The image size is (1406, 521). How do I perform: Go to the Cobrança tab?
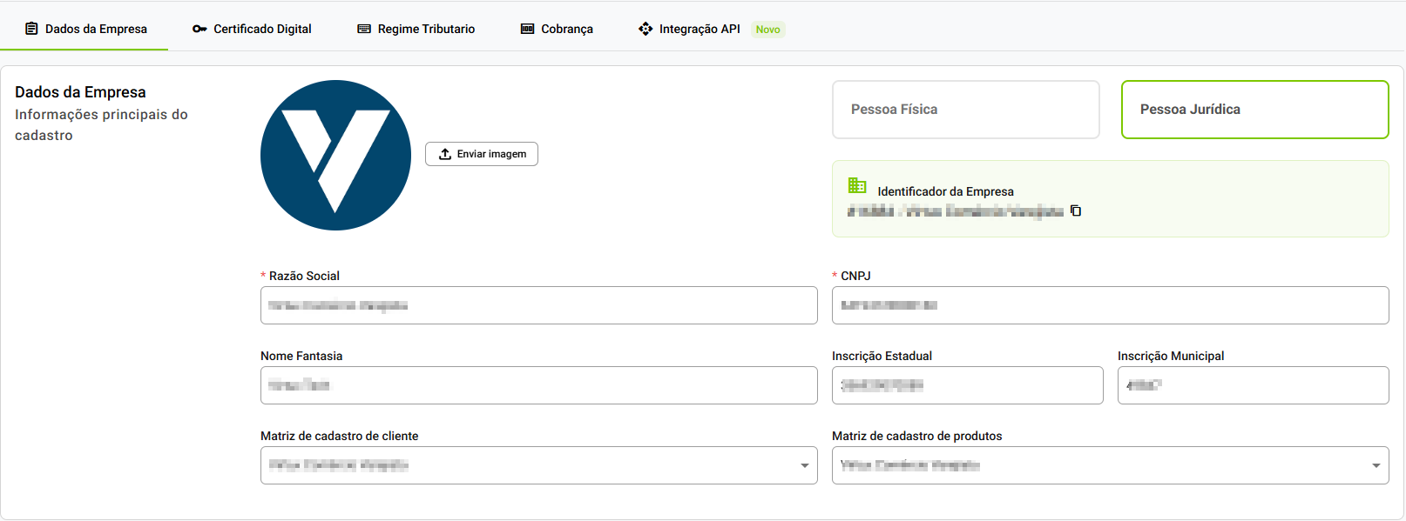(x=566, y=29)
